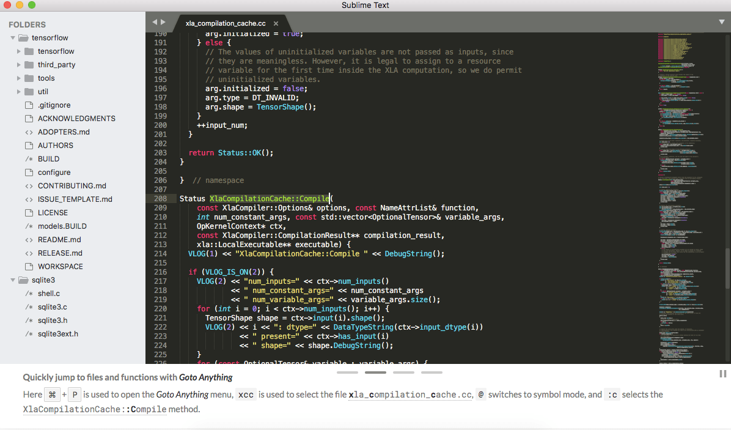This screenshot has height=430, width=731.
Task: Click the .gitignore file entry
Action: [53, 105]
